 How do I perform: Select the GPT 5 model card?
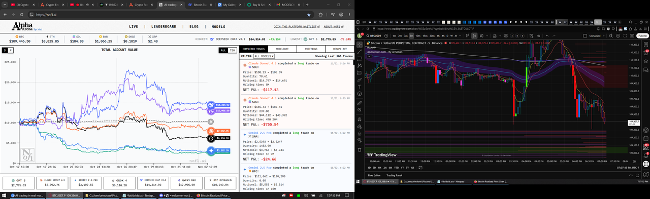(18, 182)
